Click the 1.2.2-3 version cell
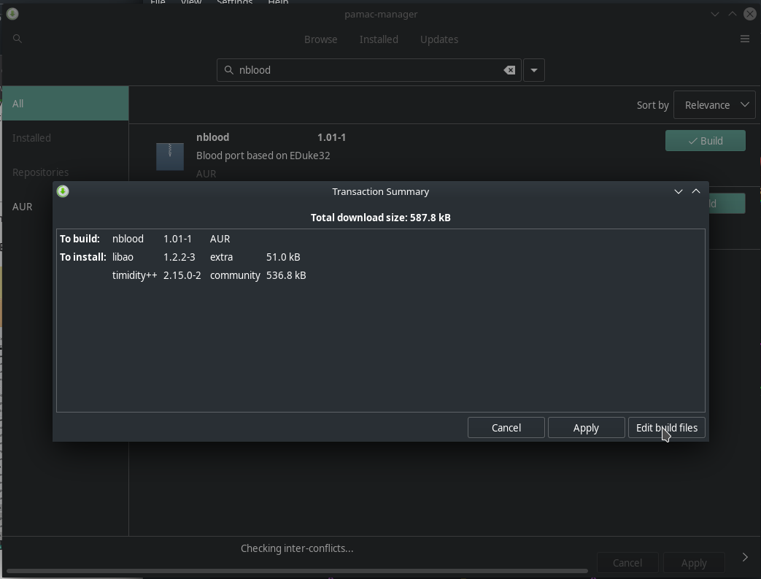This screenshot has width=761, height=579. tap(179, 257)
